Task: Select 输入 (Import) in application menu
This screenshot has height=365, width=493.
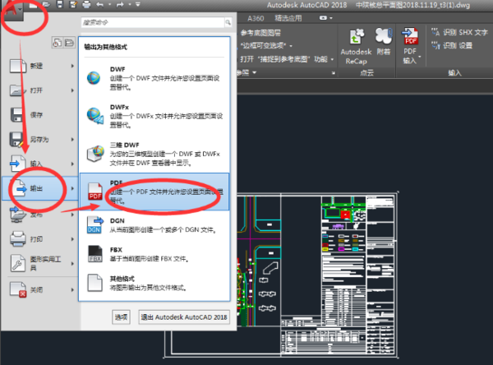Action: pos(41,164)
